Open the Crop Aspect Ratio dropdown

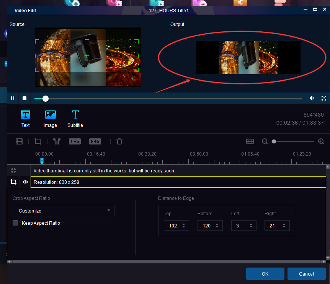(64, 211)
